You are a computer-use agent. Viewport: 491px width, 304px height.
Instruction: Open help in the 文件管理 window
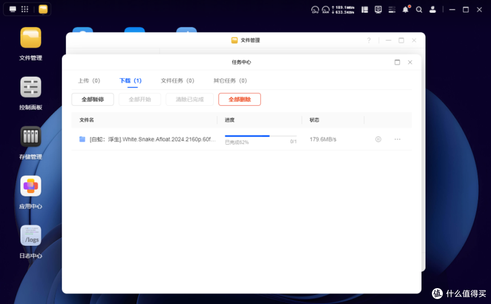(x=369, y=40)
